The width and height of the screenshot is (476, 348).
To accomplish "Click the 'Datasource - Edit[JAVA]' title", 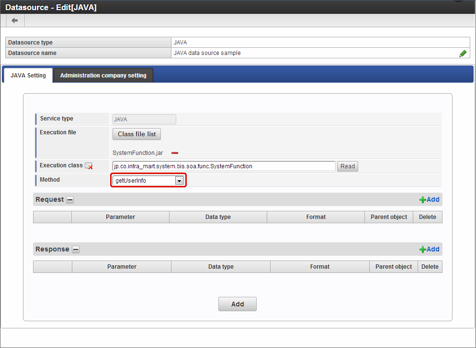I will [x=51, y=7].
